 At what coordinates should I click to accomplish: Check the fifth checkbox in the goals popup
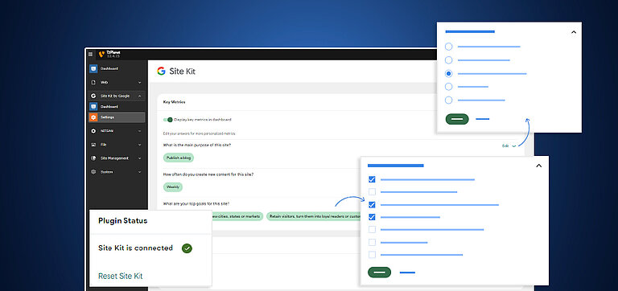(x=372, y=230)
